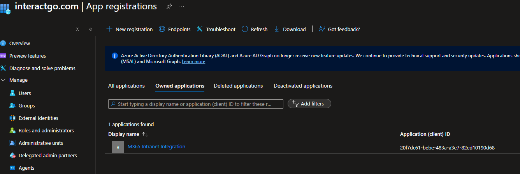Collapse the Manage section chevron
This screenshot has height=174, width=520.
pyautogui.click(x=3, y=80)
